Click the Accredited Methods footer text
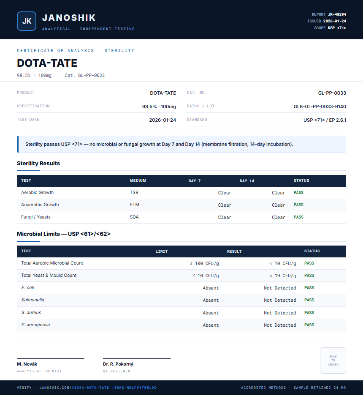363x407 pixels. tap(263, 388)
